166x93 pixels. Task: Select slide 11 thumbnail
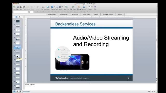[18, 64]
